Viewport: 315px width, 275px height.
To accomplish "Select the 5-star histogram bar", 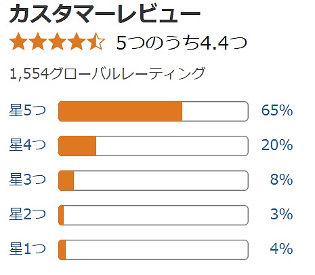I will pos(153,111).
